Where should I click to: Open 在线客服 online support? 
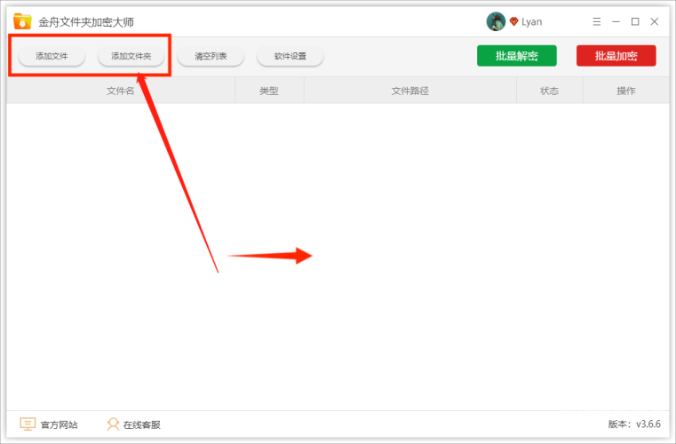[142, 424]
